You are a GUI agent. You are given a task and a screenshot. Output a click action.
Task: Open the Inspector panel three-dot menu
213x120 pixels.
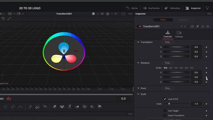(x=209, y=14)
